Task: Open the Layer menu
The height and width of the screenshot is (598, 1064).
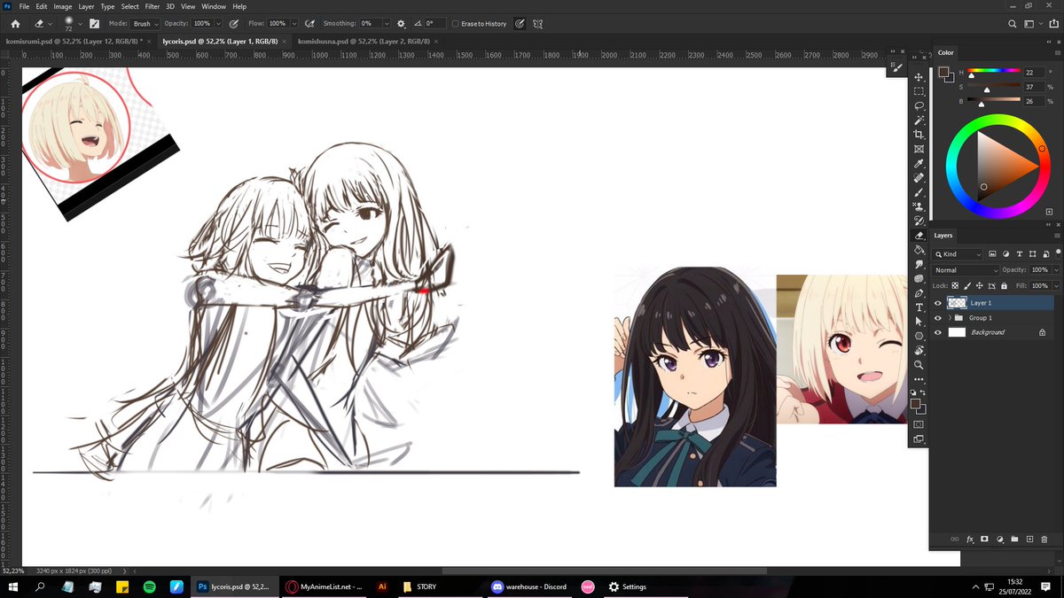Action: (85, 6)
